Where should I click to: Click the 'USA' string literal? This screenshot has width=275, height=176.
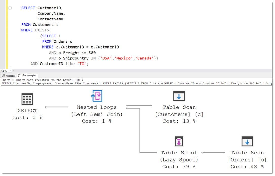pyautogui.click(x=106, y=58)
